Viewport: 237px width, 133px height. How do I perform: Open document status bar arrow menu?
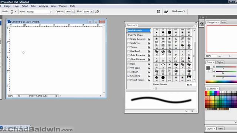pos(57,96)
